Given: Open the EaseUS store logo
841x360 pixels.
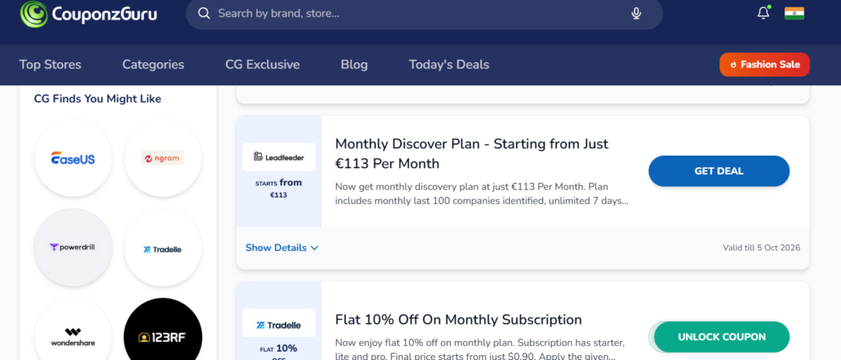Looking at the screenshot, I should [73, 158].
